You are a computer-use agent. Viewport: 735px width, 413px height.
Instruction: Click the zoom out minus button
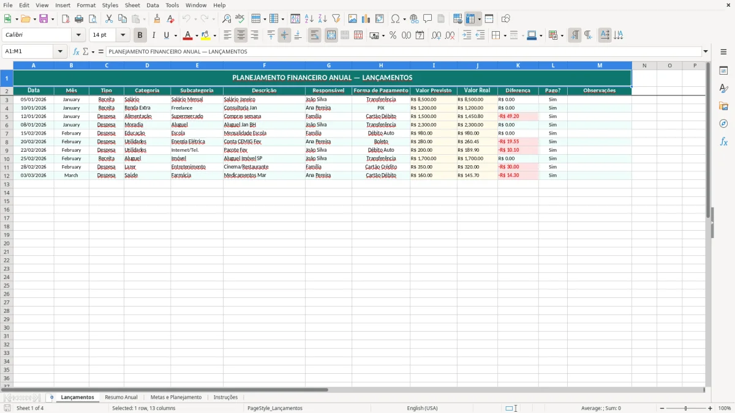(662, 408)
